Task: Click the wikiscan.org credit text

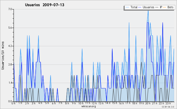Action: (x=88, y=106)
